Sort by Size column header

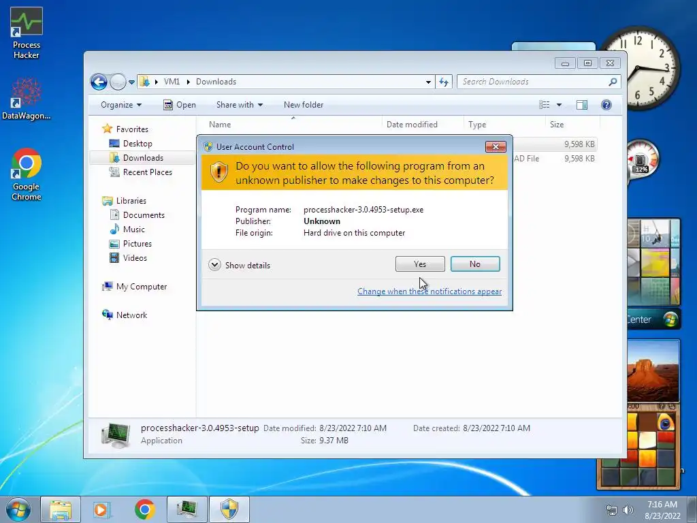click(572, 125)
